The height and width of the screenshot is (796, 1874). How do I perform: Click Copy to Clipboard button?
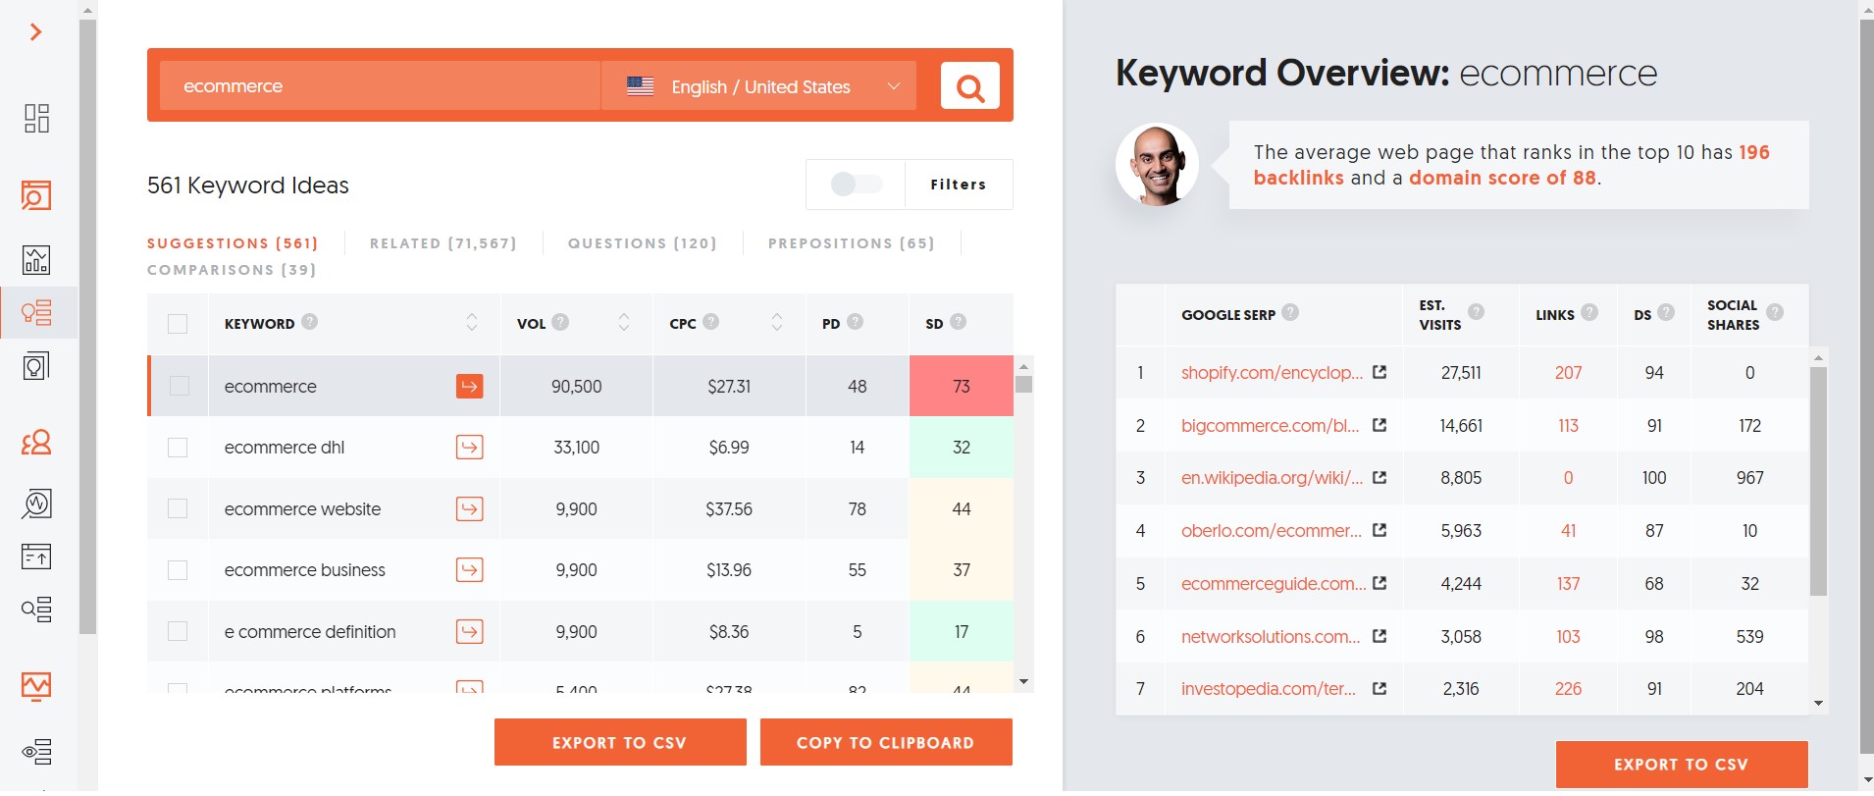click(886, 742)
